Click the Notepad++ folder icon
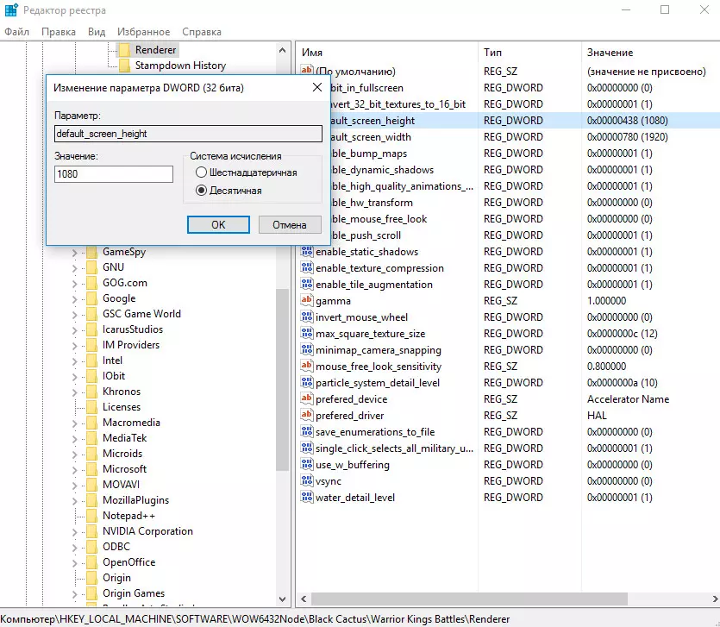 92,516
